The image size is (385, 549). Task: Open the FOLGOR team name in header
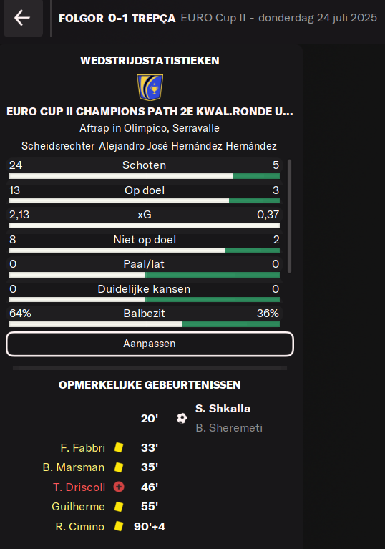click(x=81, y=18)
